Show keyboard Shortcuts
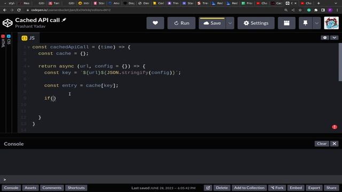342x192 pixels. pyautogui.click(x=76, y=188)
